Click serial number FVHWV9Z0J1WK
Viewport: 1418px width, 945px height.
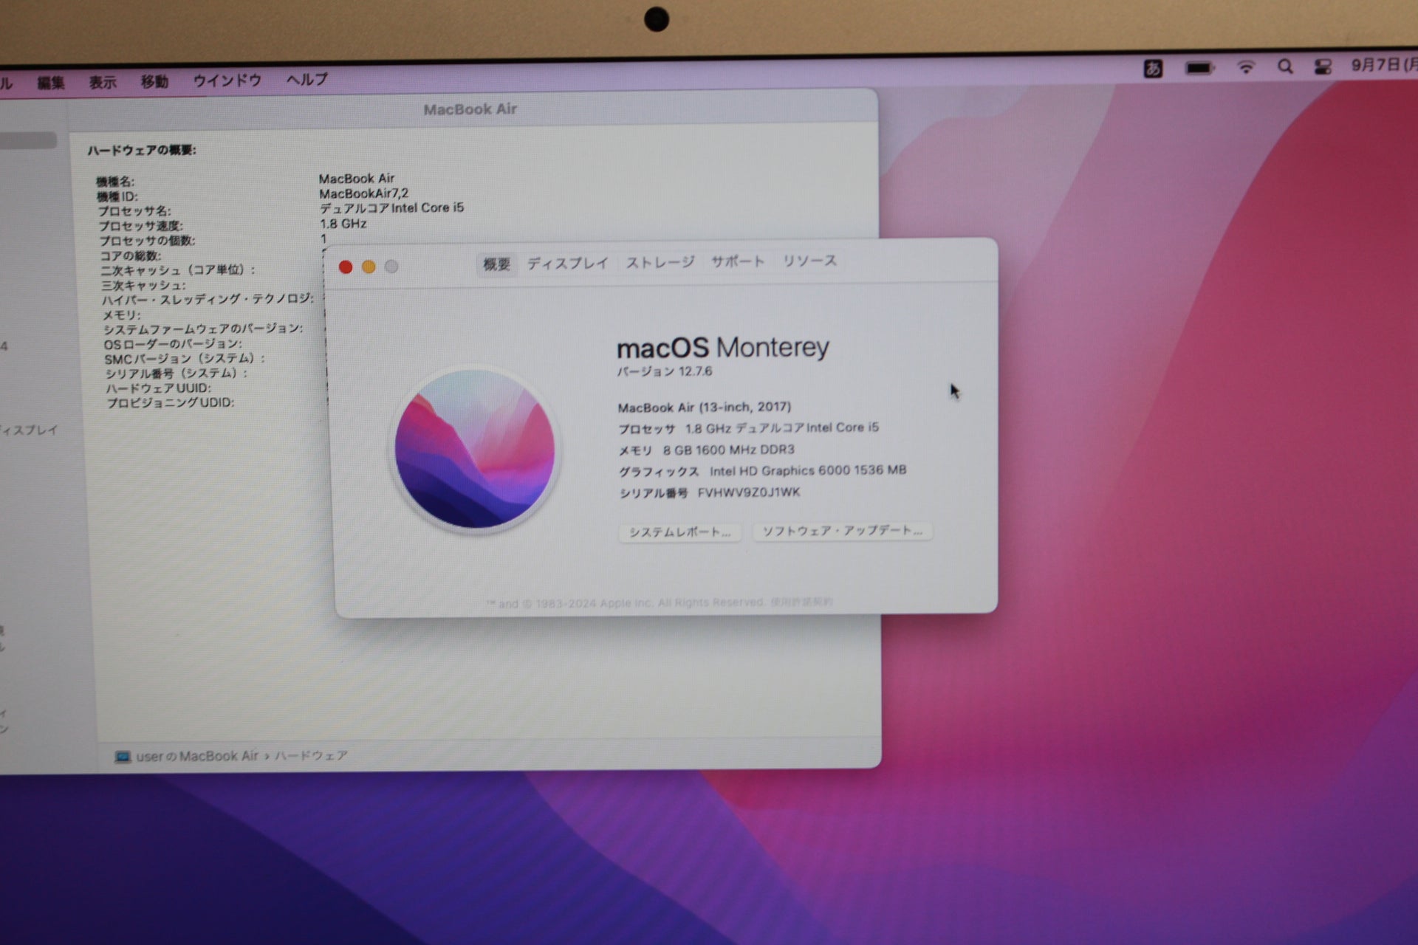[x=749, y=492]
